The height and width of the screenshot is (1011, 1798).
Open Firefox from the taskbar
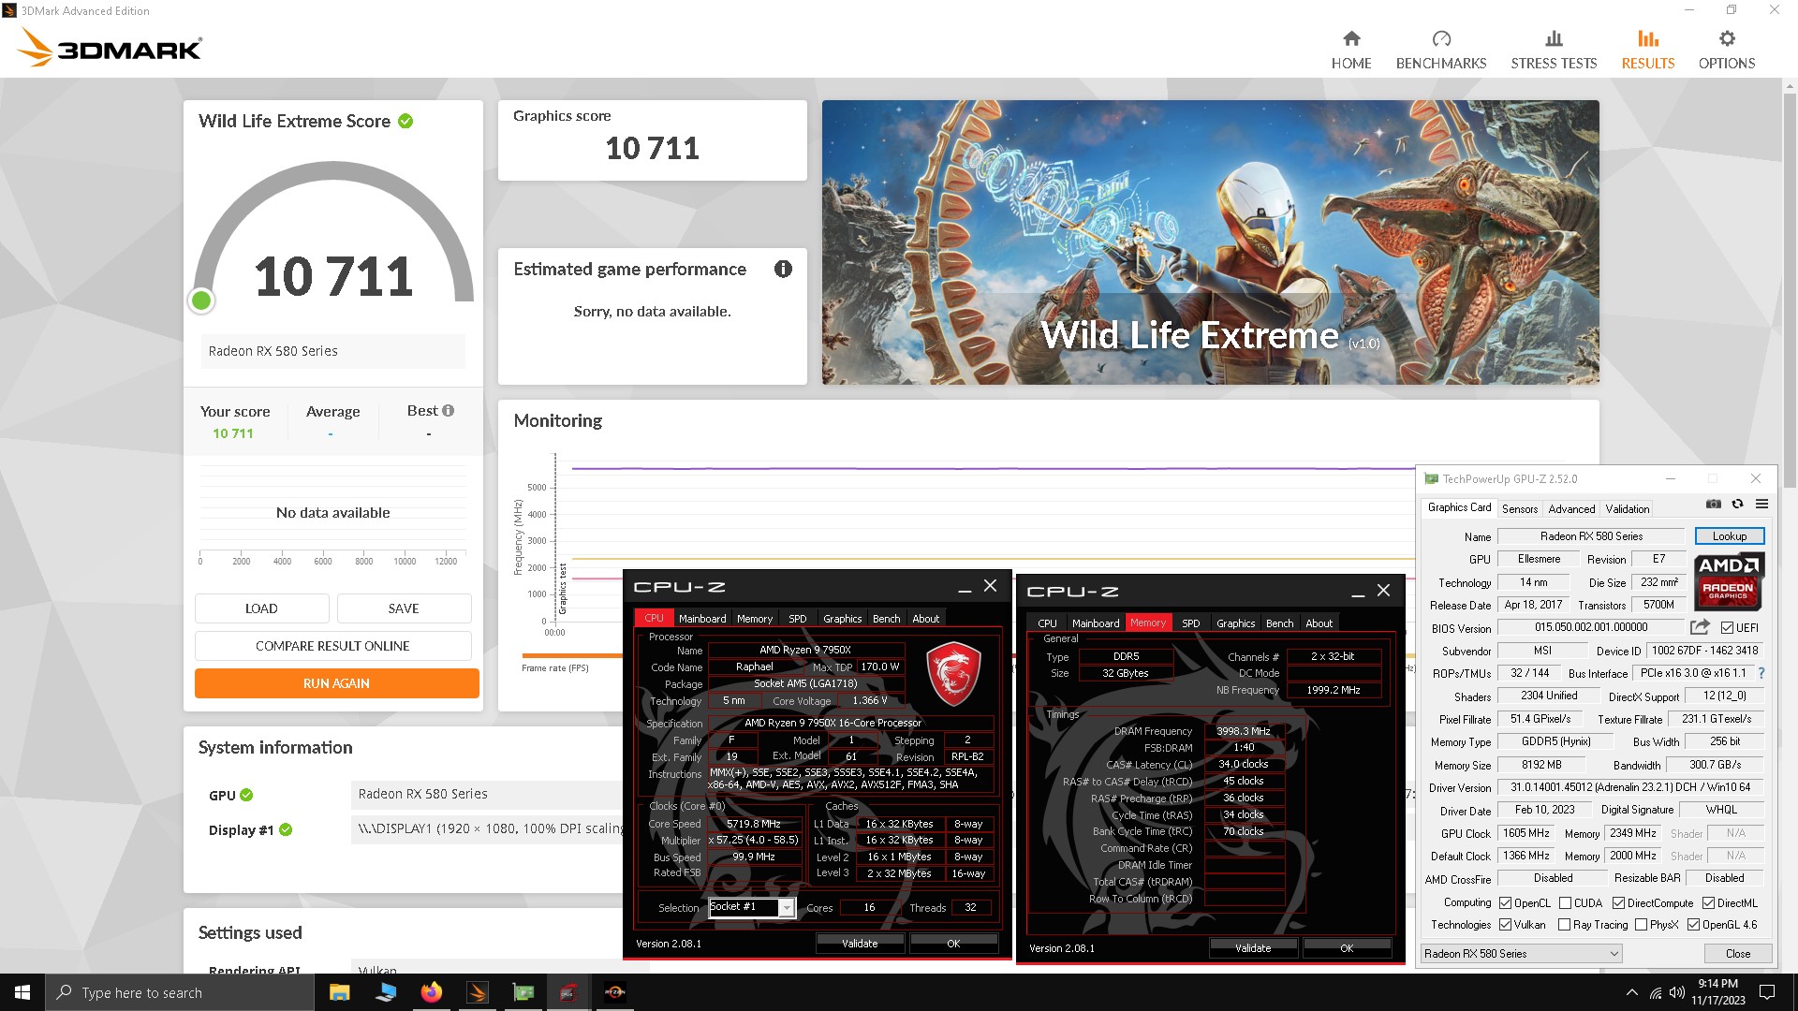click(x=431, y=992)
